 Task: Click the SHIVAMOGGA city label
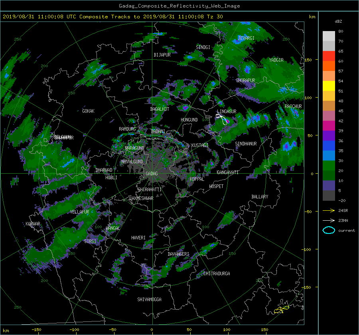coord(149,300)
